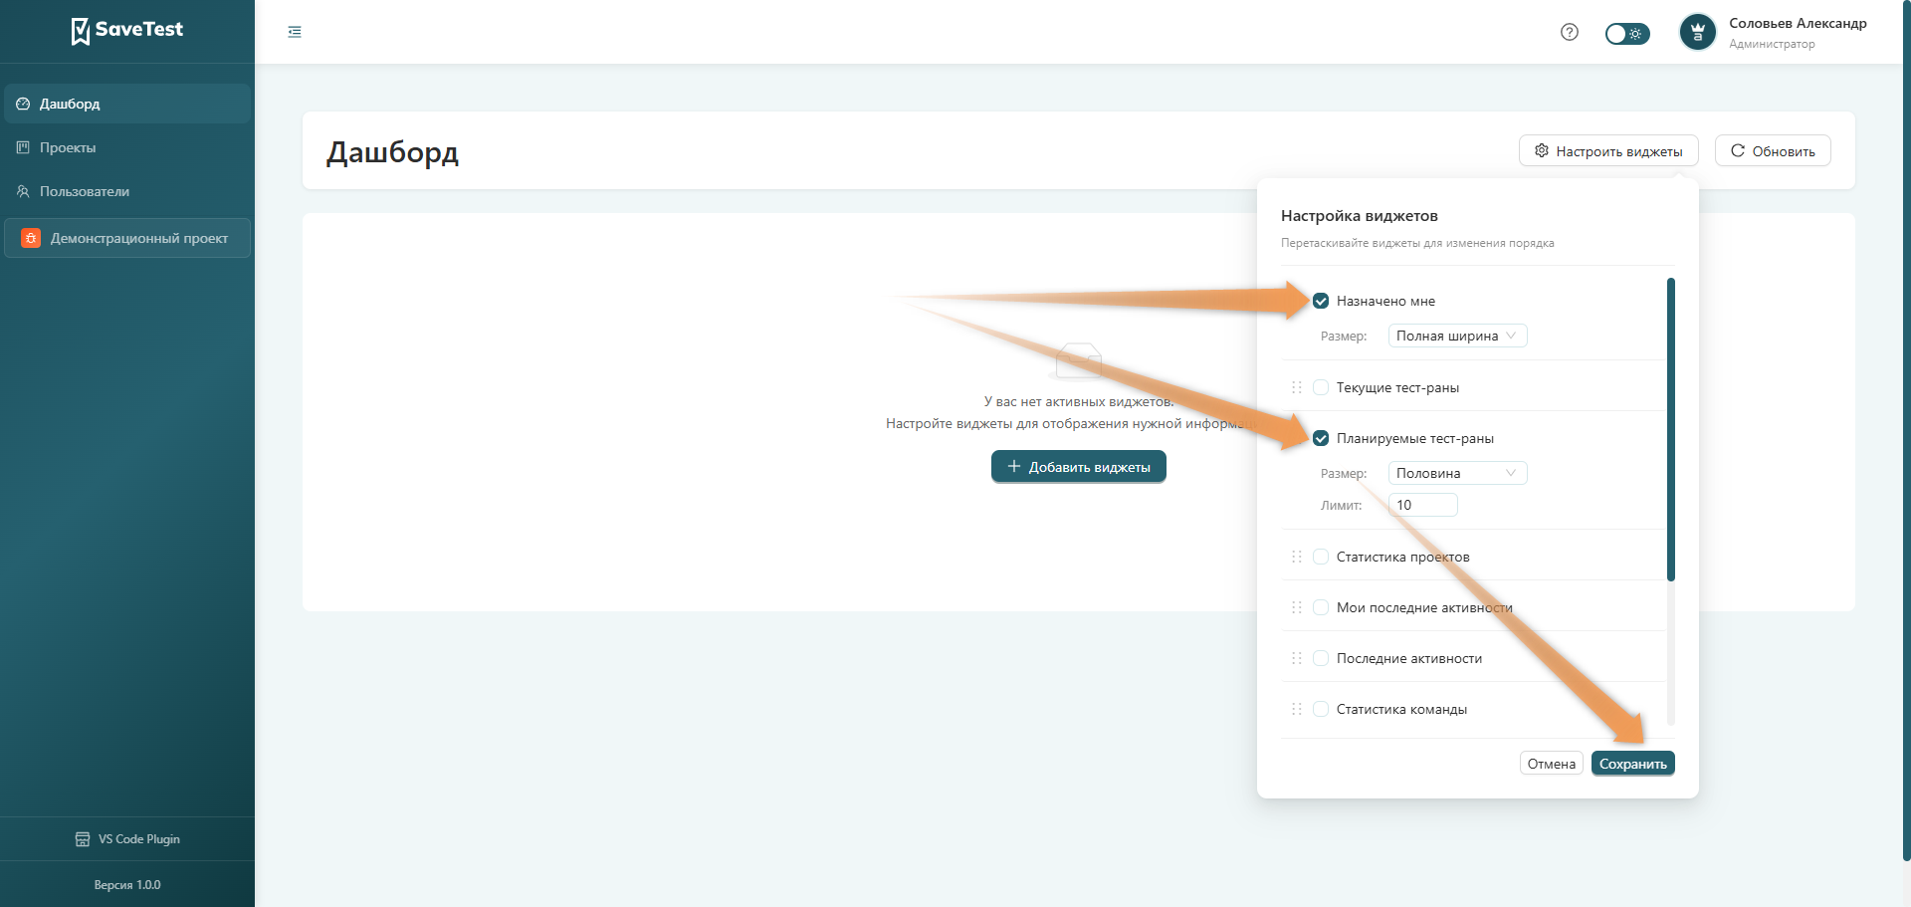
Task: Expand the Половина size dropdown
Action: [x=1457, y=473]
